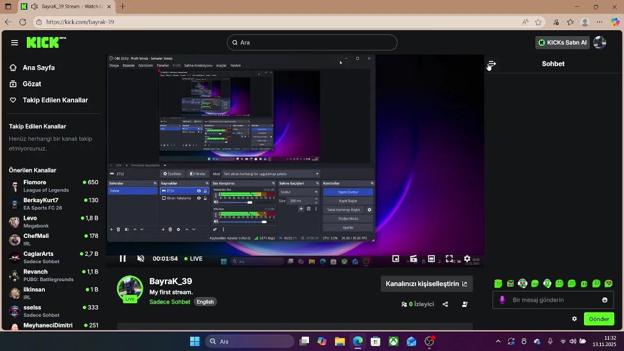The height and width of the screenshot is (351, 624).
Task: Click Masaüstü Ses volume slider handle
Action: point(250,202)
